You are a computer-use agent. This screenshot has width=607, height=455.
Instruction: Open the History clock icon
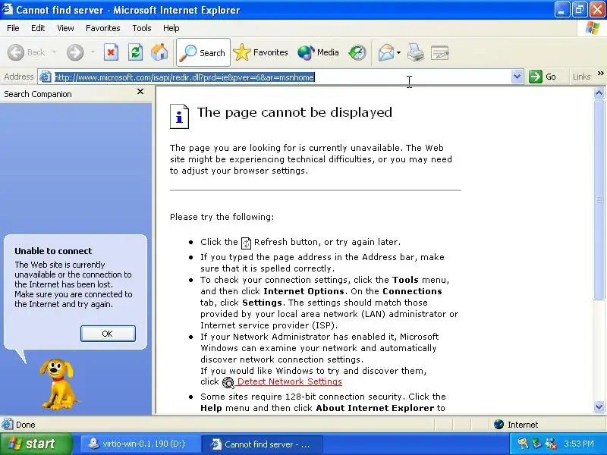tap(357, 52)
